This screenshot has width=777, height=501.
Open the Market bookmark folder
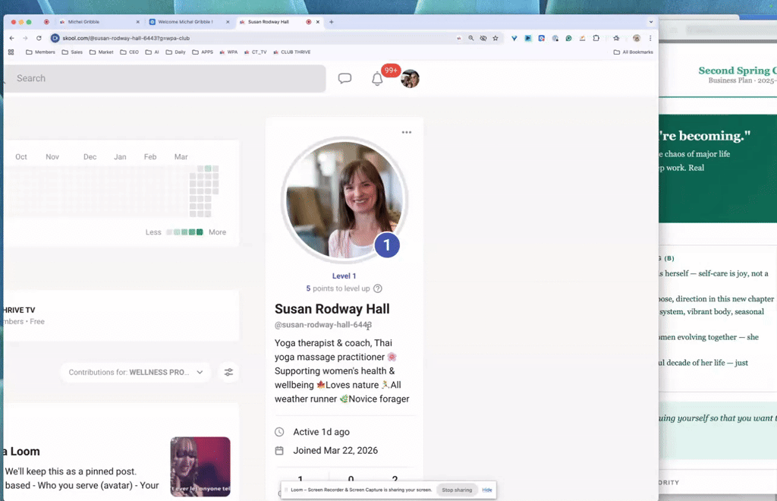[101, 52]
